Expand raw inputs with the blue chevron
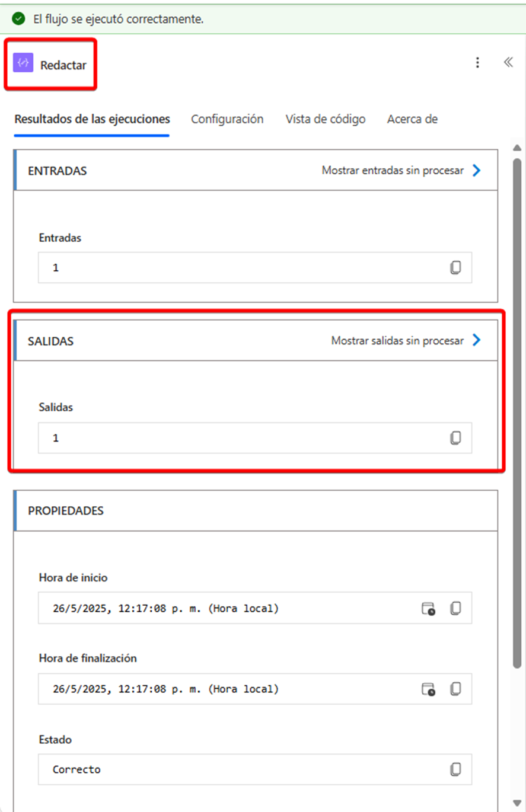This screenshot has width=526, height=812. (x=476, y=171)
